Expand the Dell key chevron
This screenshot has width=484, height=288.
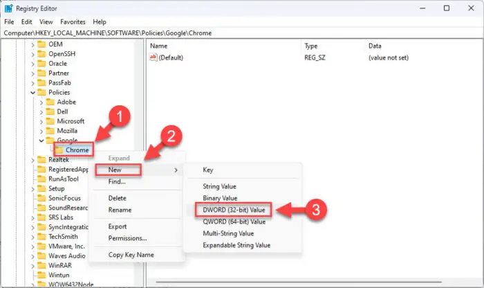(x=41, y=112)
